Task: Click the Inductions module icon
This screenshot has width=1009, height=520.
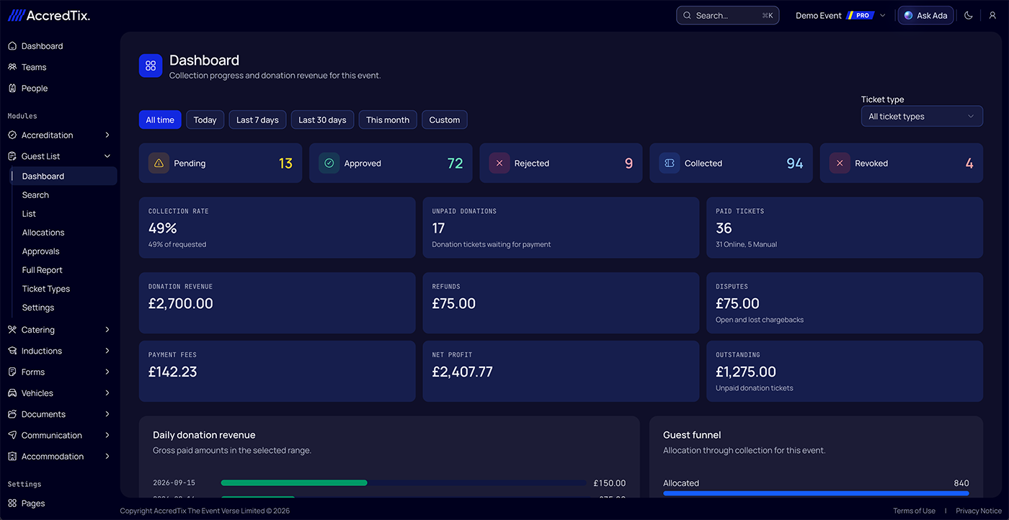Action: pos(12,351)
